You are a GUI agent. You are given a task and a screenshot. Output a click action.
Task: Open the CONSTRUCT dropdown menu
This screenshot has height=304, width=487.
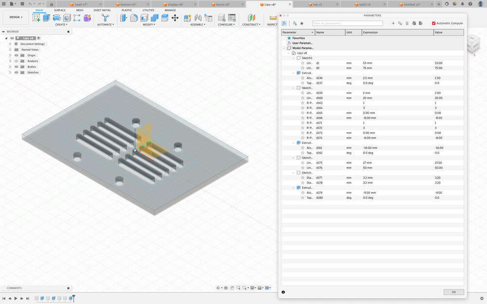click(x=251, y=24)
